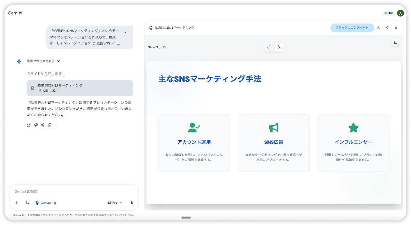Click the bottom drag handle bar
Screen dimensions: 411x225
186,217
